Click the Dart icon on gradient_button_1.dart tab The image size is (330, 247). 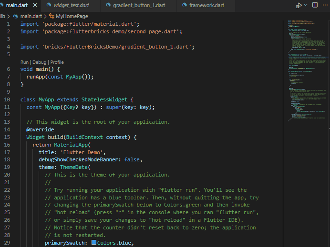pos(108,5)
